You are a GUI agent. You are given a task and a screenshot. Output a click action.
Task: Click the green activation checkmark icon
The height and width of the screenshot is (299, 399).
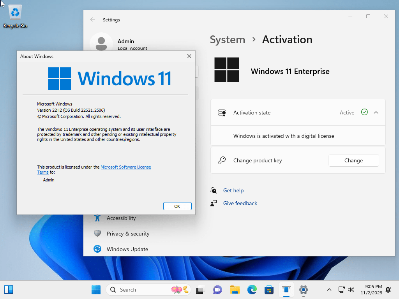coord(364,112)
